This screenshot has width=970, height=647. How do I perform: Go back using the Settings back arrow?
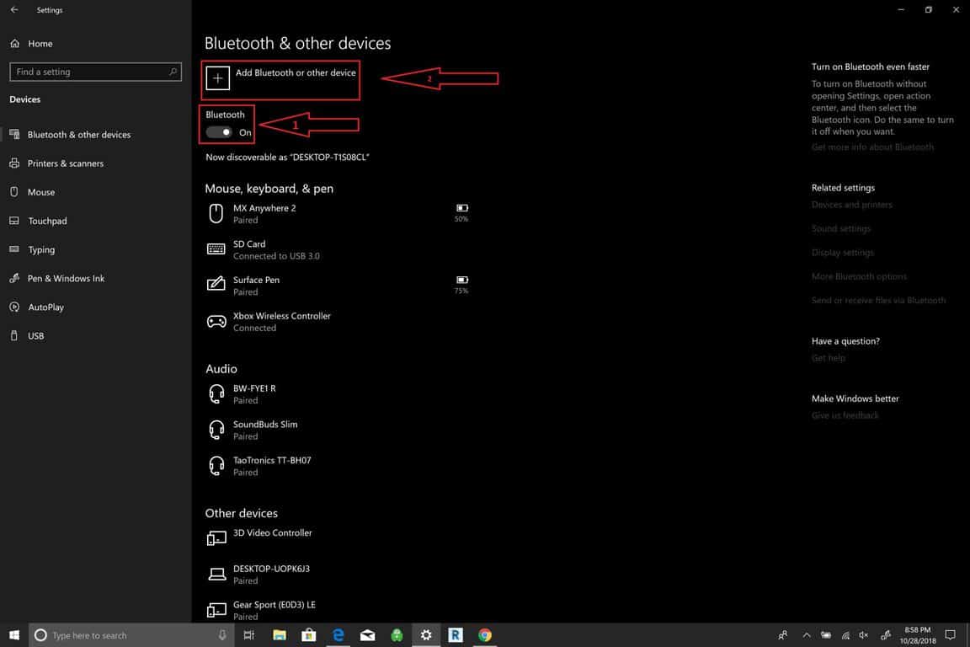click(14, 10)
